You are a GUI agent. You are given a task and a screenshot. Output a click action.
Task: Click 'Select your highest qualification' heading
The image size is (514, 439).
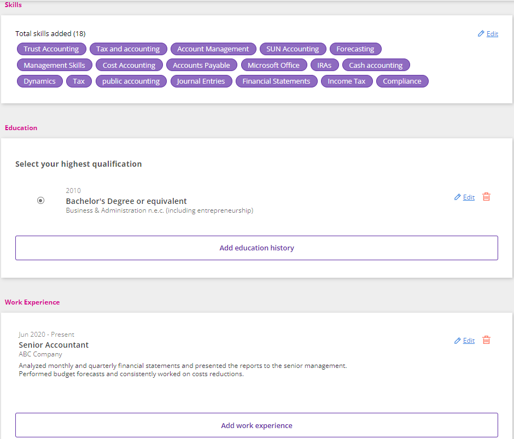click(x=79, y=163)
